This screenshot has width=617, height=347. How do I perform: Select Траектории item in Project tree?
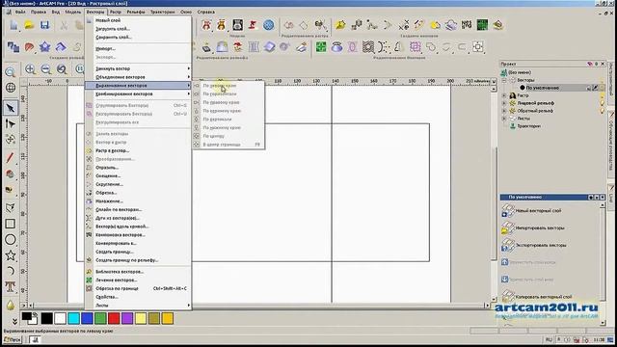tap(529, 126)
